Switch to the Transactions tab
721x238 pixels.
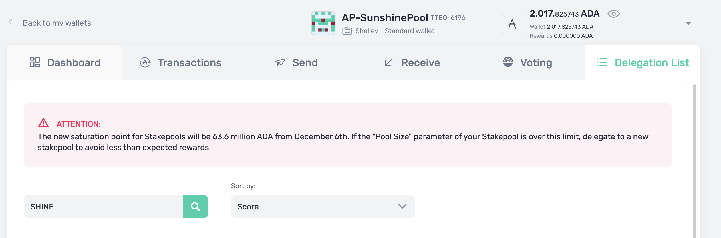pos(180,63)
